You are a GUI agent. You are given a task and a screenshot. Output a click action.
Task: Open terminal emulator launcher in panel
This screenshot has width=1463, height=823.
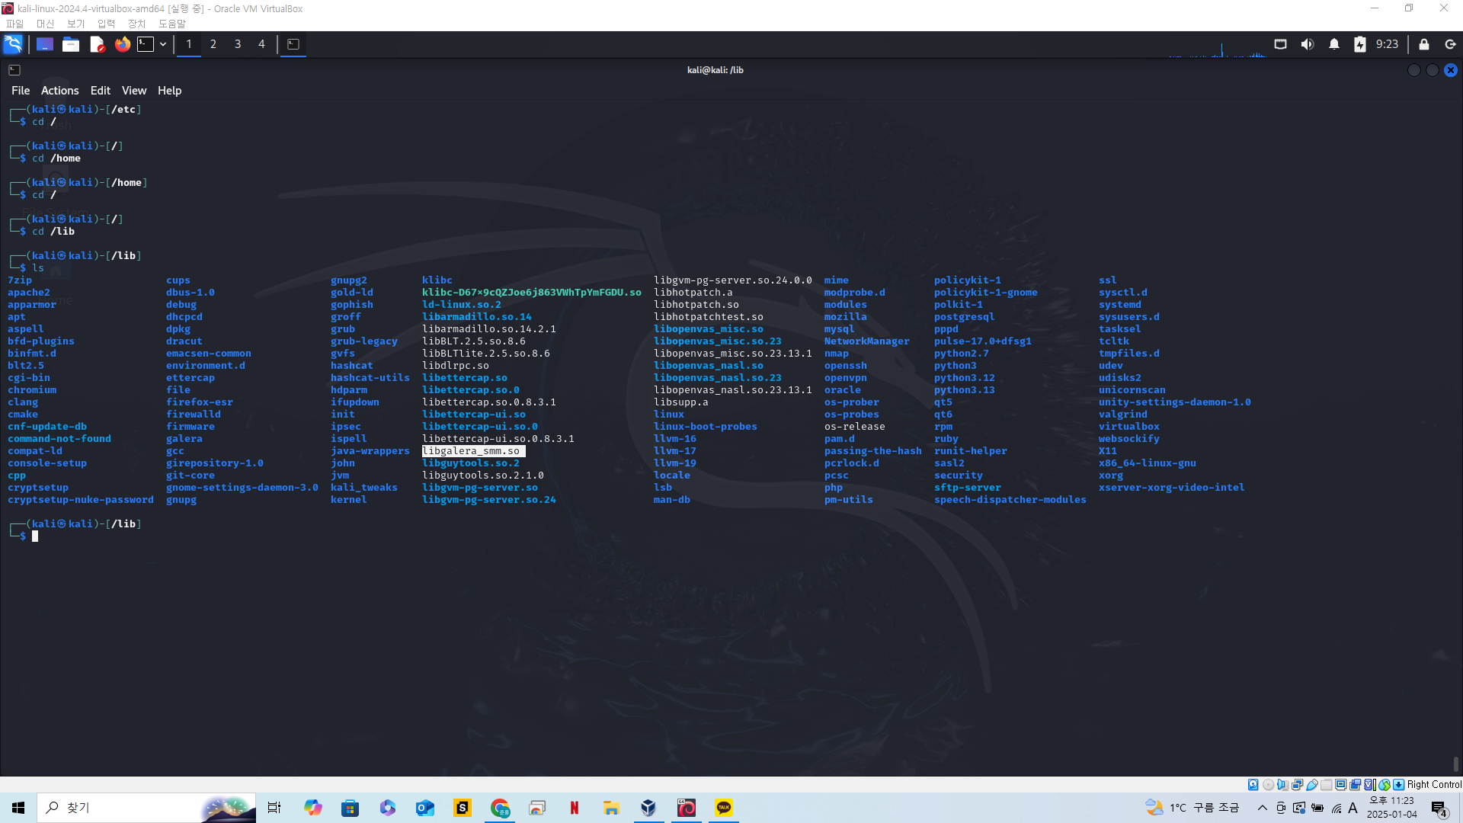pyautogui.click(x=146, y=44)
